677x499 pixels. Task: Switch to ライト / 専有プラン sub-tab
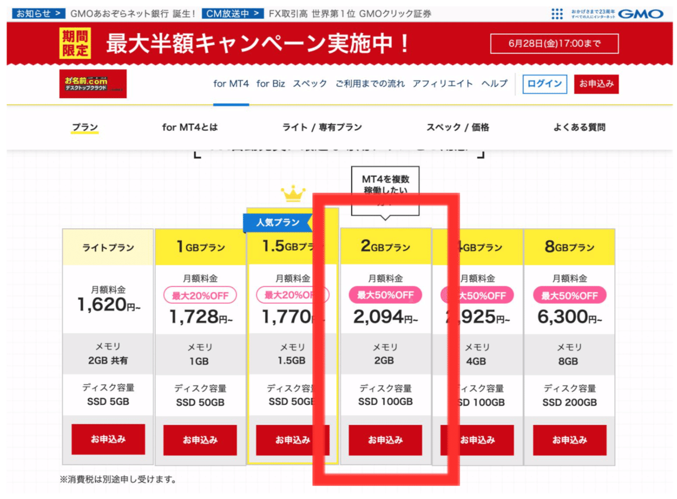(x=322, y=127)
